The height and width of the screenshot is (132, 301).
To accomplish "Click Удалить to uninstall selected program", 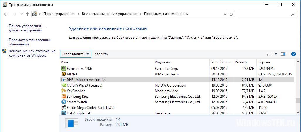I will coord(101,54).
